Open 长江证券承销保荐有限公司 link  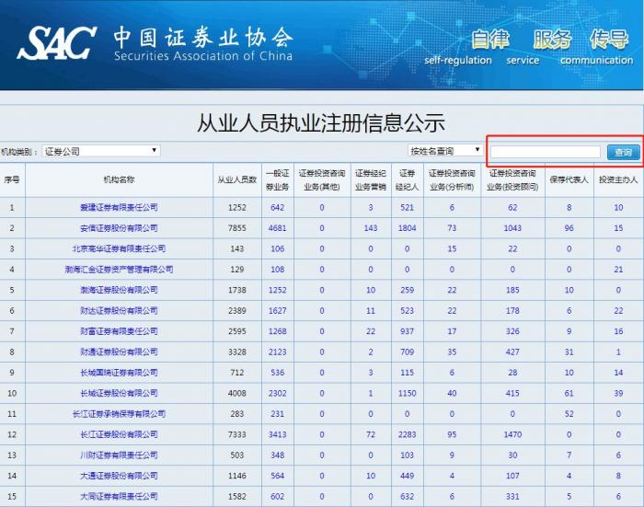click(119, 414)
